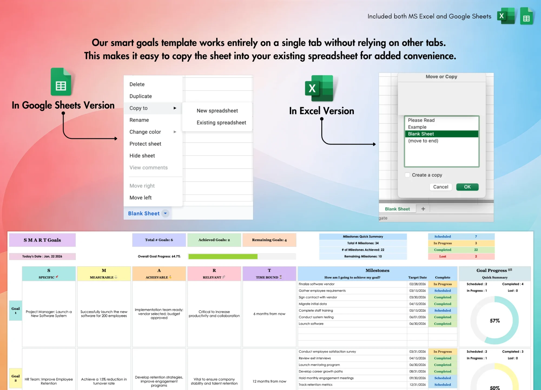541x390 pixels.
Task: Click the Excel icon in top-right corner
Action: coord(506,16)
